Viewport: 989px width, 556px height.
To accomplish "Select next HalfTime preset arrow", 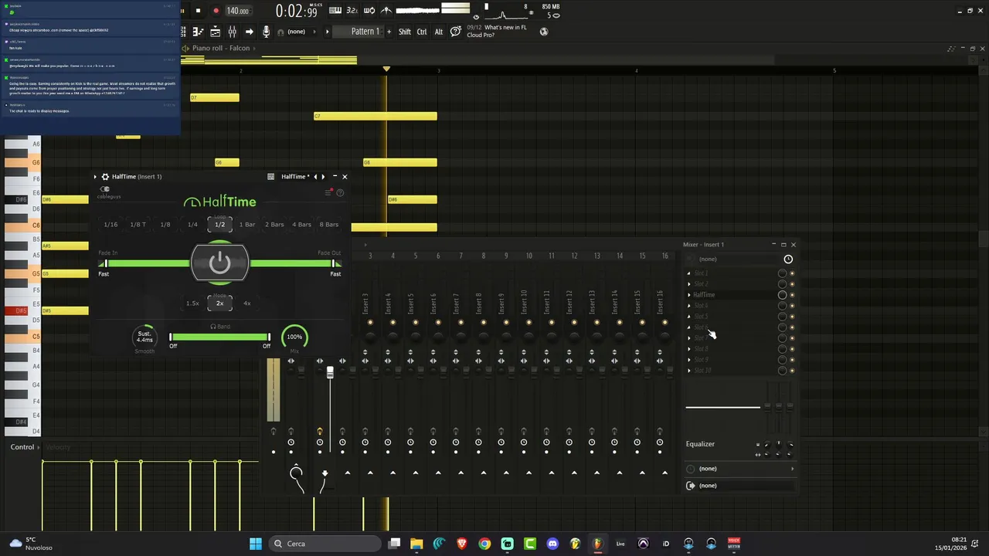I will pos(323,177).
